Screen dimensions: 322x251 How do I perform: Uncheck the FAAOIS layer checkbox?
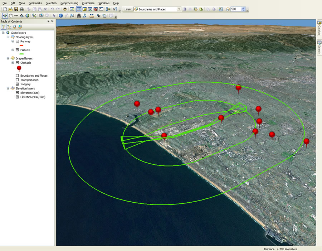click(x=17, y=50)
